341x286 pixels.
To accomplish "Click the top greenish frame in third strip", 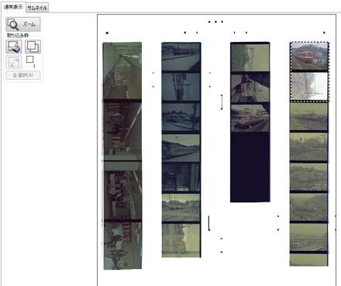I will tap(250, 57).
